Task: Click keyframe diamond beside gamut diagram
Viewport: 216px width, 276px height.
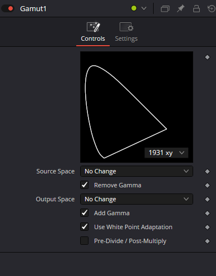Action: [207, 57]
